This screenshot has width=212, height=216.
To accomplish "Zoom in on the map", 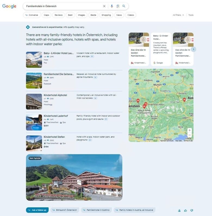I will (x=189, y=130).
